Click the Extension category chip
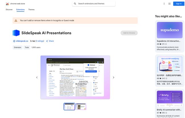This screenshot has width=185, height=118. [x=17, y=48]
